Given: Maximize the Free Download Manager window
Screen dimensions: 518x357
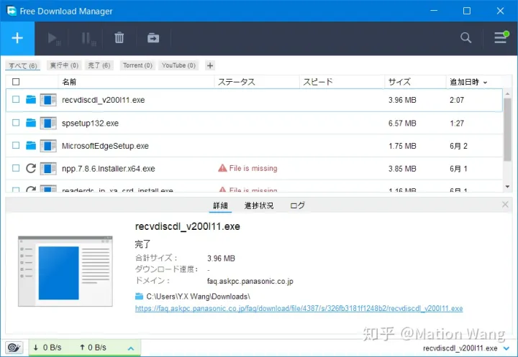Looking at the screenshot, I should point(467,11).
